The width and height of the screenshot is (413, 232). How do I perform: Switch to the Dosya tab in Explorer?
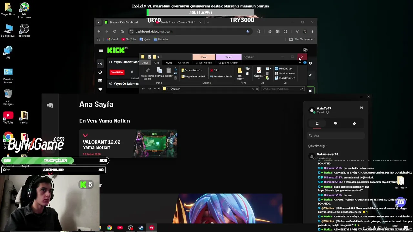point(145,63)
